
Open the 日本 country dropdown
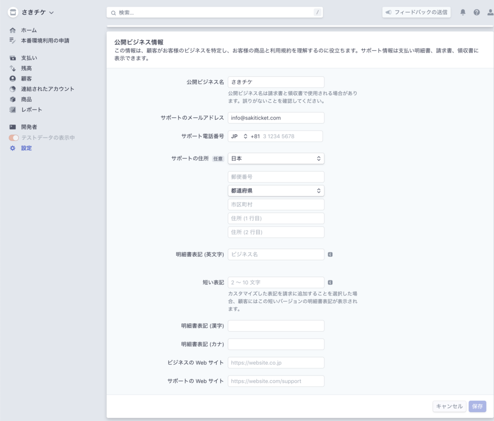pos(276,159)
